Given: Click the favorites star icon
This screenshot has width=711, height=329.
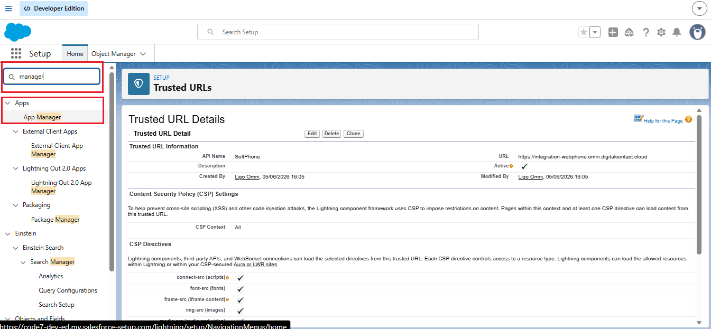Looking at the screenshot, I should (584, 32).
